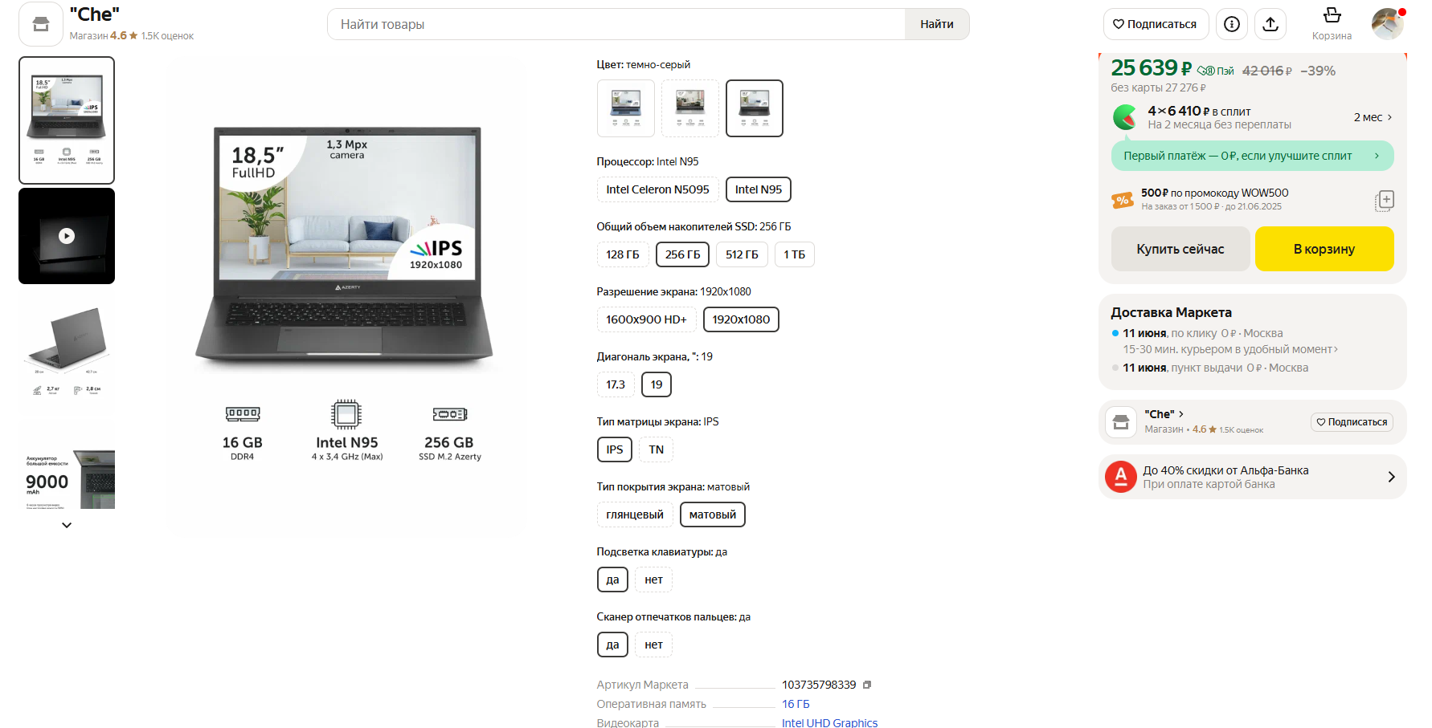This screenshot has width=1432, height=728.
Task: Select TN screen matrix type
Action: click(656, 449)
